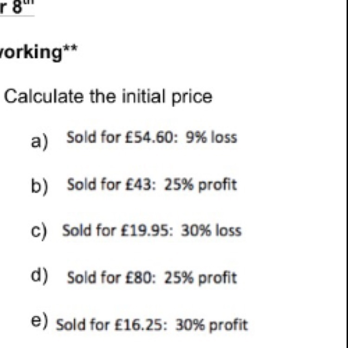The image size is (348, 348).
Task: Click the 'd)' list label
Action: (x=39, y=276)
